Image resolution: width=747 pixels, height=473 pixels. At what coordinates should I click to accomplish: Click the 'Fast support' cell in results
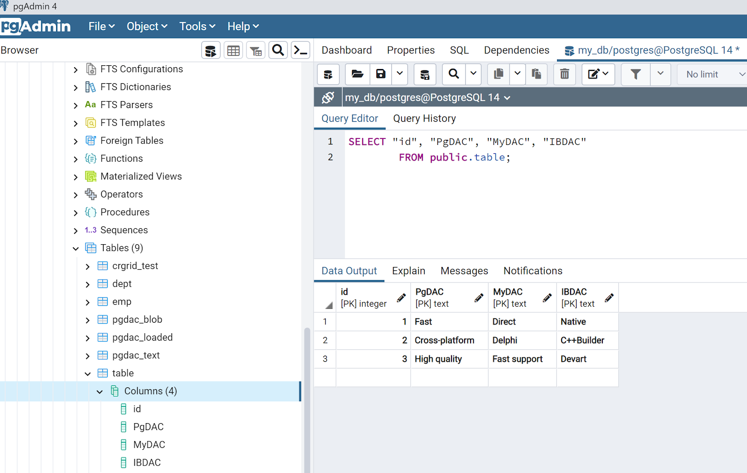coord(522,359)
